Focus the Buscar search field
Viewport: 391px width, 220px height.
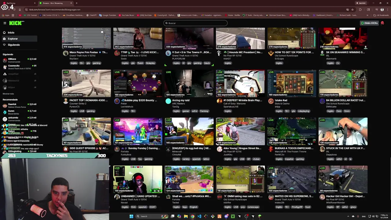(x=195, y=23)
